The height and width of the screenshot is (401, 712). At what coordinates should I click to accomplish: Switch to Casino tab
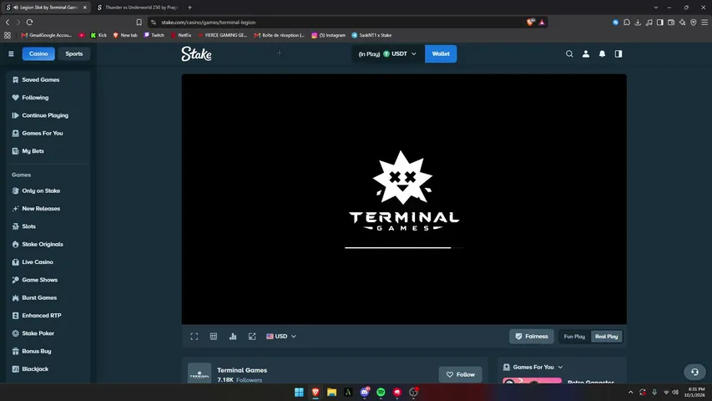38,53
